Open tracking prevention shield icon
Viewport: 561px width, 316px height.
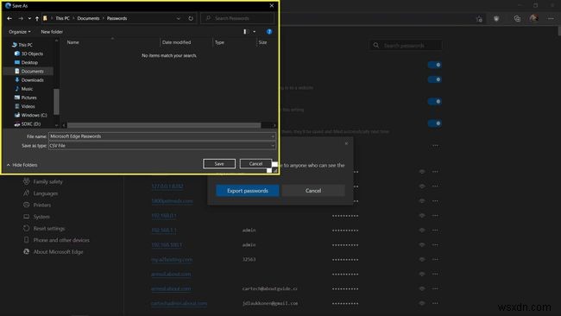(496, 19)
